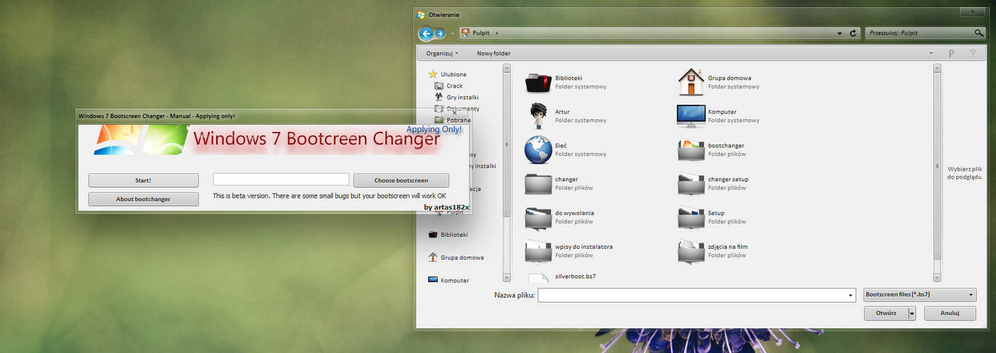Expand the address bar history dropdown
Viewport: 996px width, 353px height.
[x=840, y=33]
